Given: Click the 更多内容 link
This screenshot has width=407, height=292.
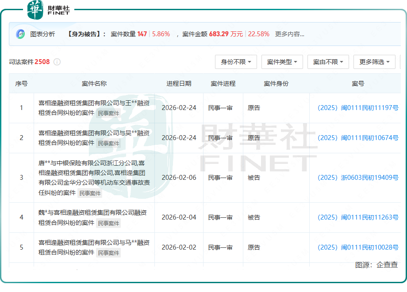Looking at the screenshot, I should point(289,34).
